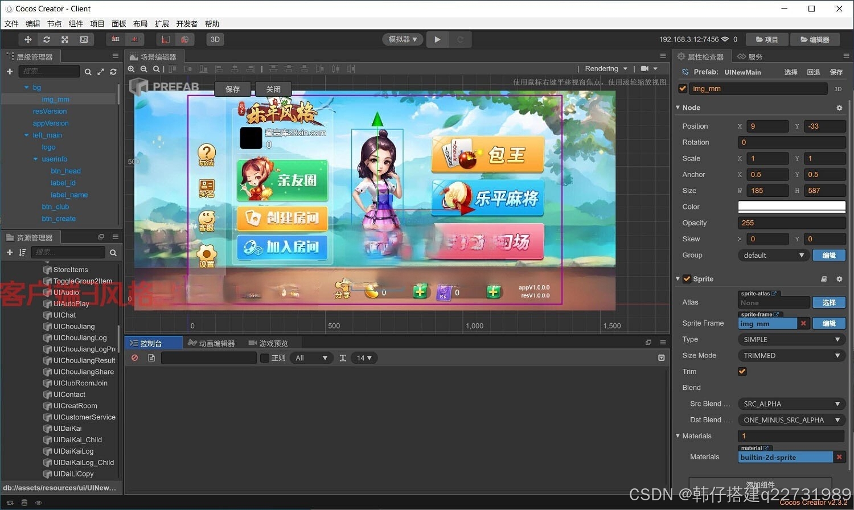The image size is (854, 510).
Task: Open the 模拟器 preview platform dropdown
Action: (x=403, y=39)
